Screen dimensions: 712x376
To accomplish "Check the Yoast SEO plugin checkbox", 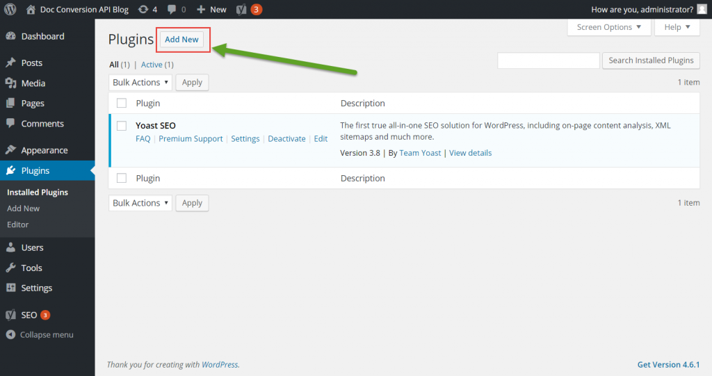I will (x=122, y=126).
